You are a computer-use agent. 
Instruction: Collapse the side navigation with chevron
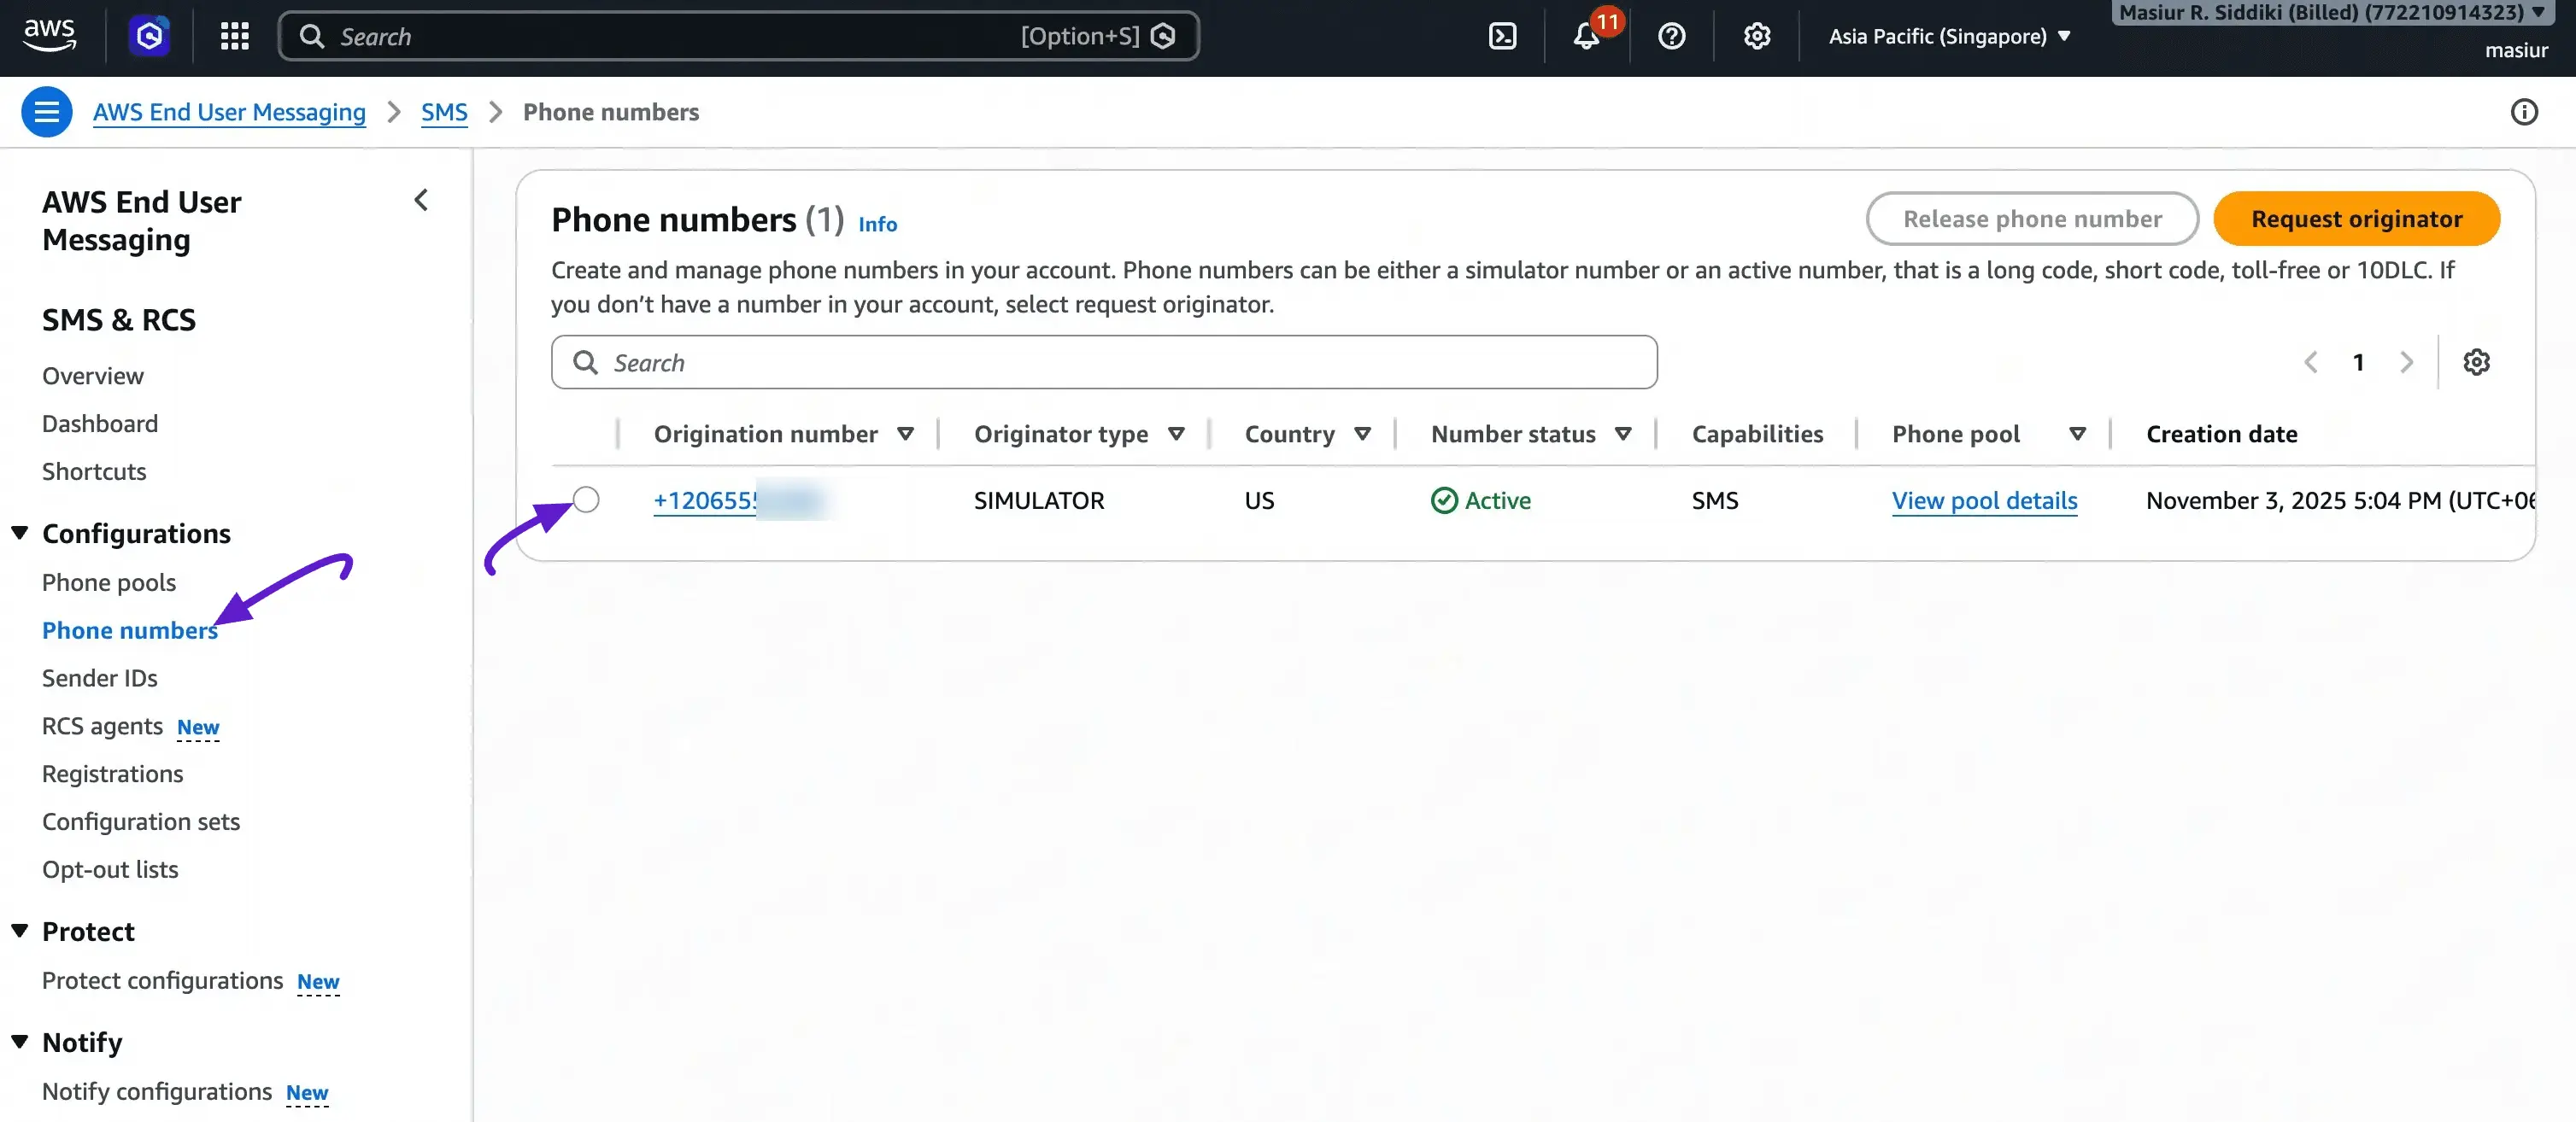(421, 201)
